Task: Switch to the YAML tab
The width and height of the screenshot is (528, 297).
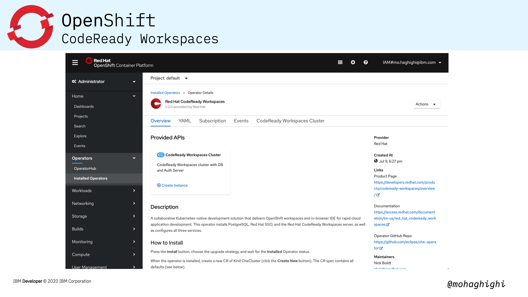Action: [185, 121]
